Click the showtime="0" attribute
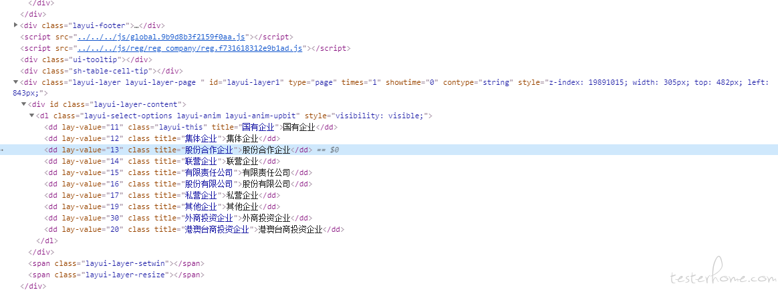The height and width of the screenshot is (294, 778). coord(412,82)
